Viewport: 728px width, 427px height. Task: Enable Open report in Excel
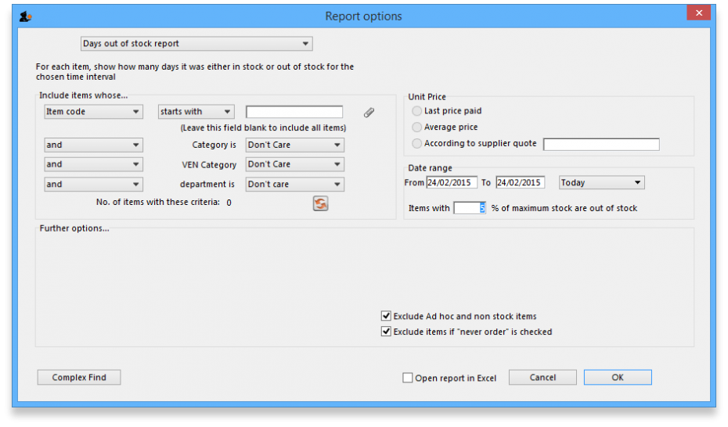tap(408, 379)
